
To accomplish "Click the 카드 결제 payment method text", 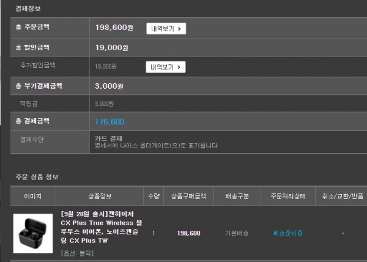I will pyautogui.click(x=108, y=138).
